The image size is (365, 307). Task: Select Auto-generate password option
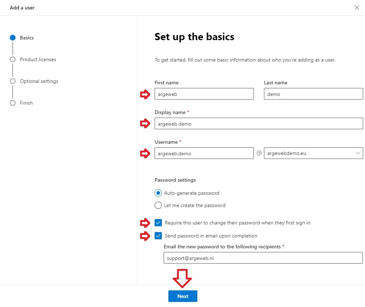click(158, 193)
